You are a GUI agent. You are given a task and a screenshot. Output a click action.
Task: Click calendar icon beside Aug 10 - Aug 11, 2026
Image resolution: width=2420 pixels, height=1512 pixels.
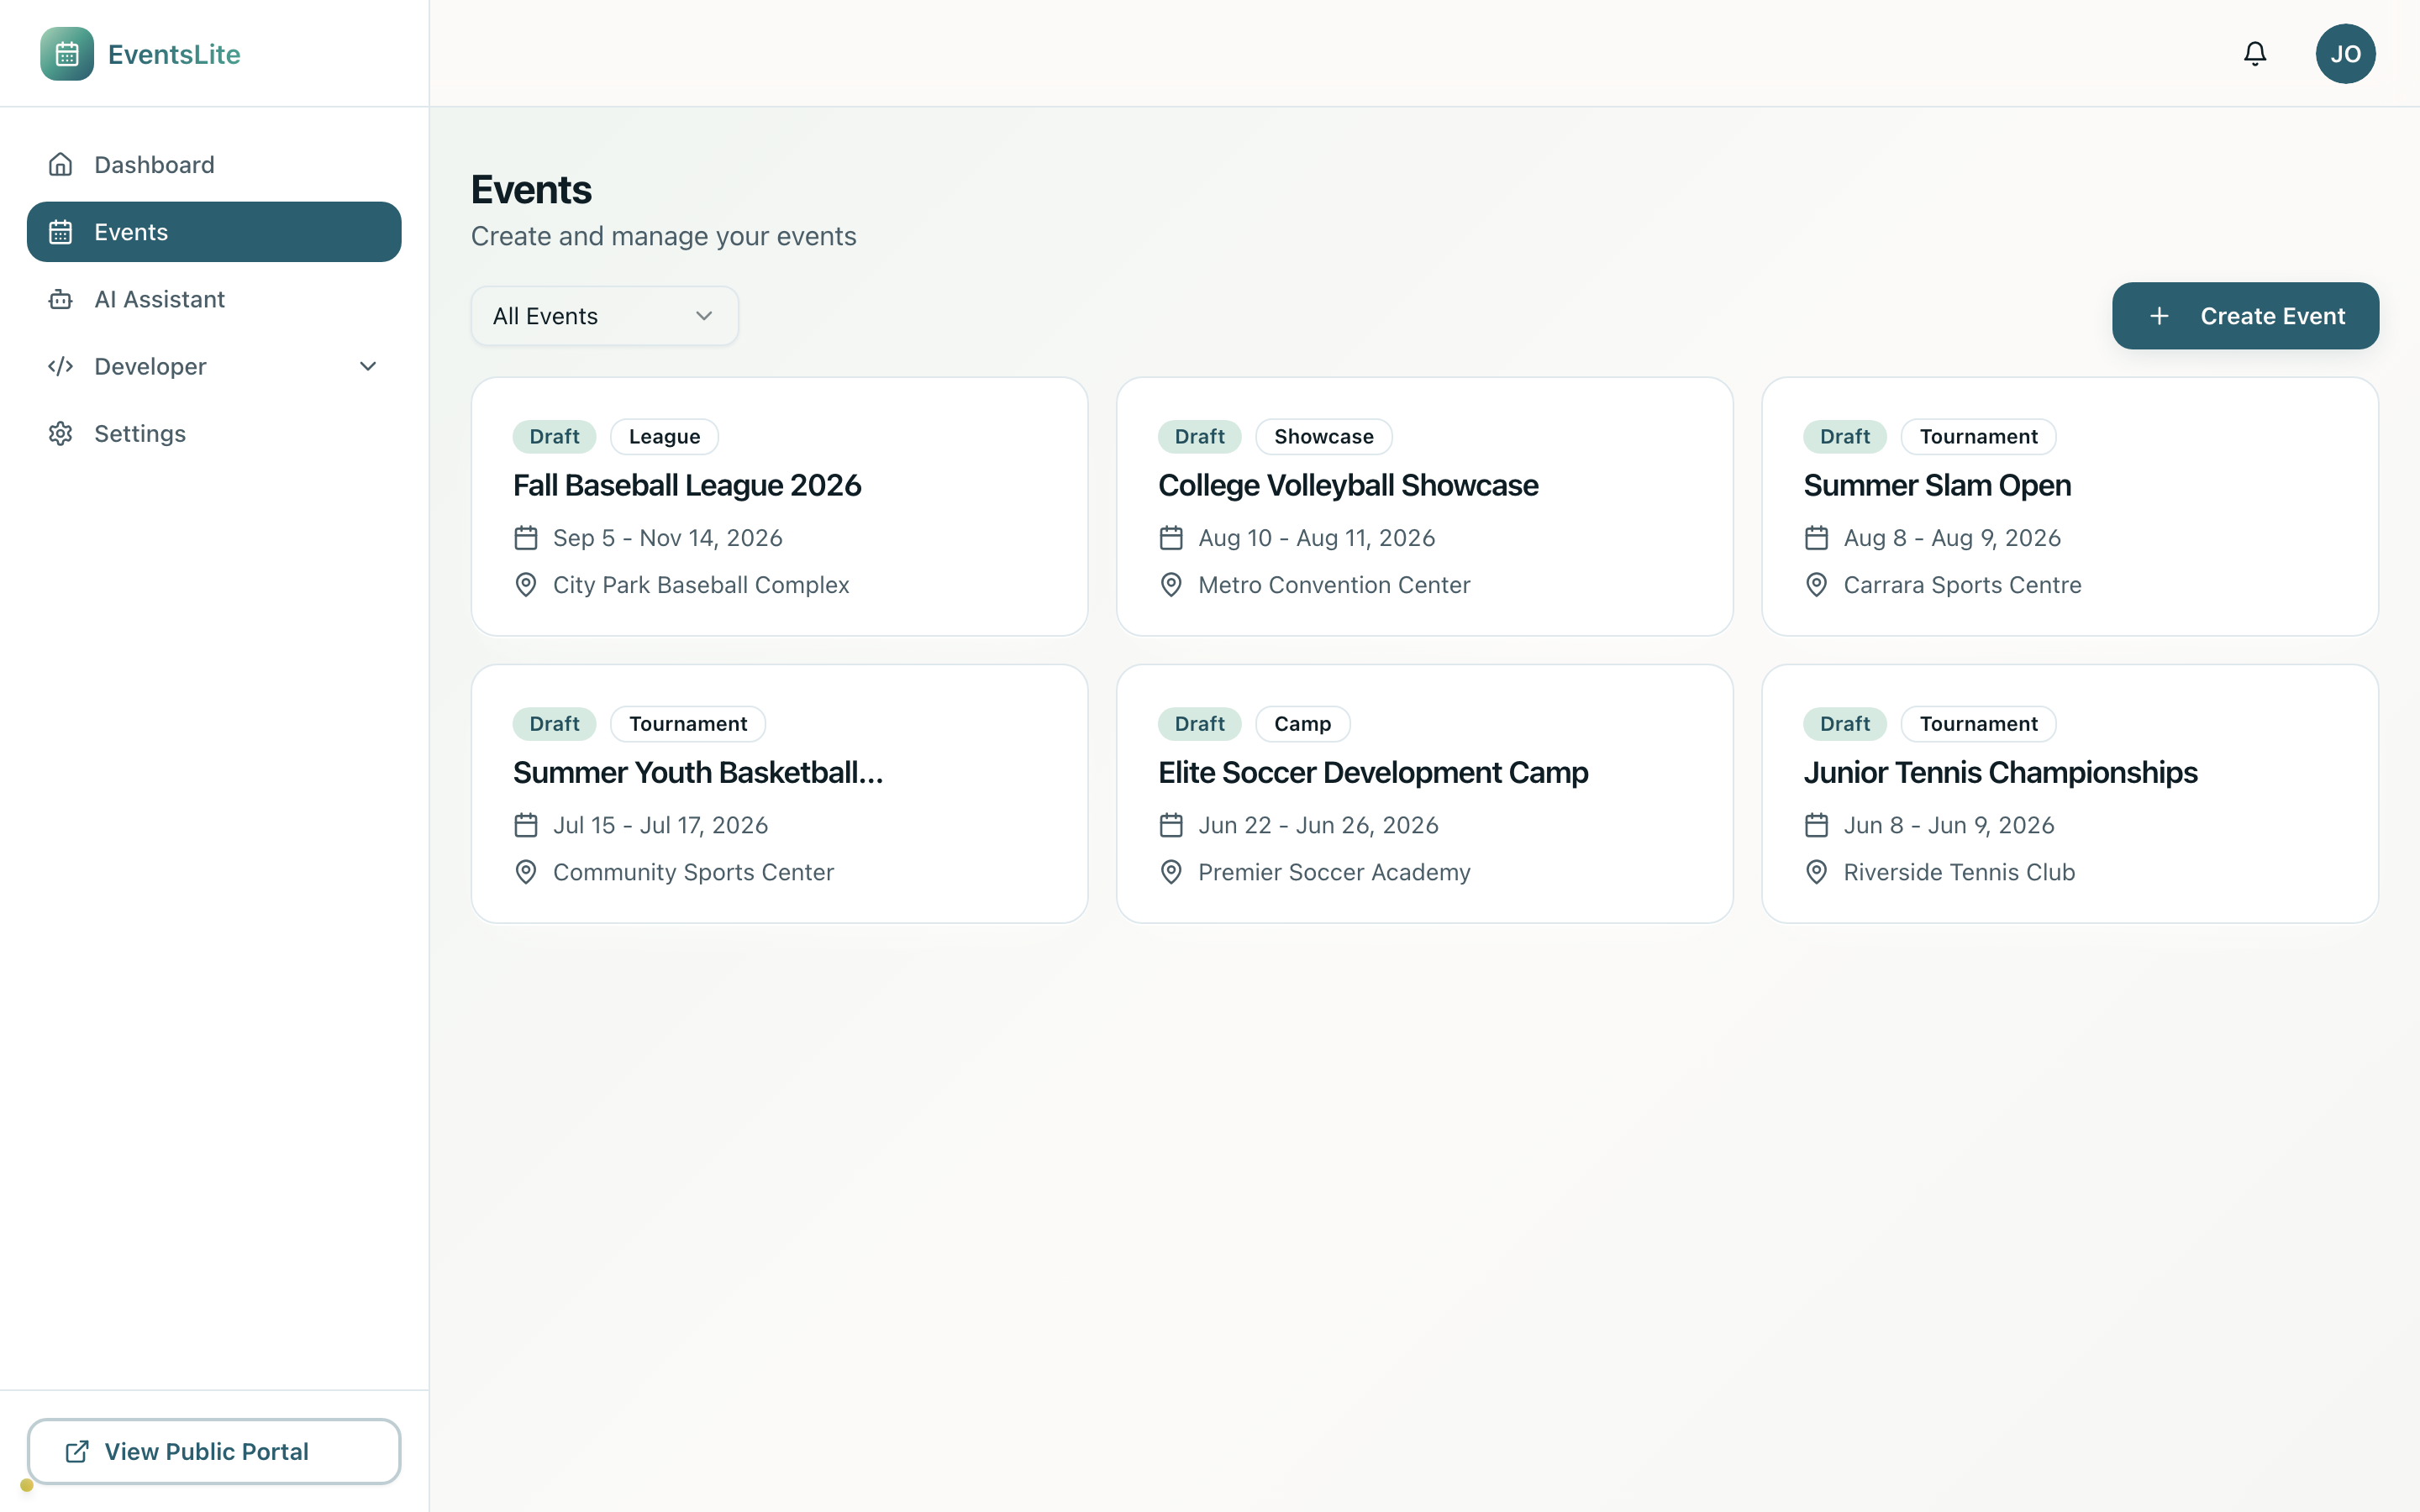click(1171, 538)
